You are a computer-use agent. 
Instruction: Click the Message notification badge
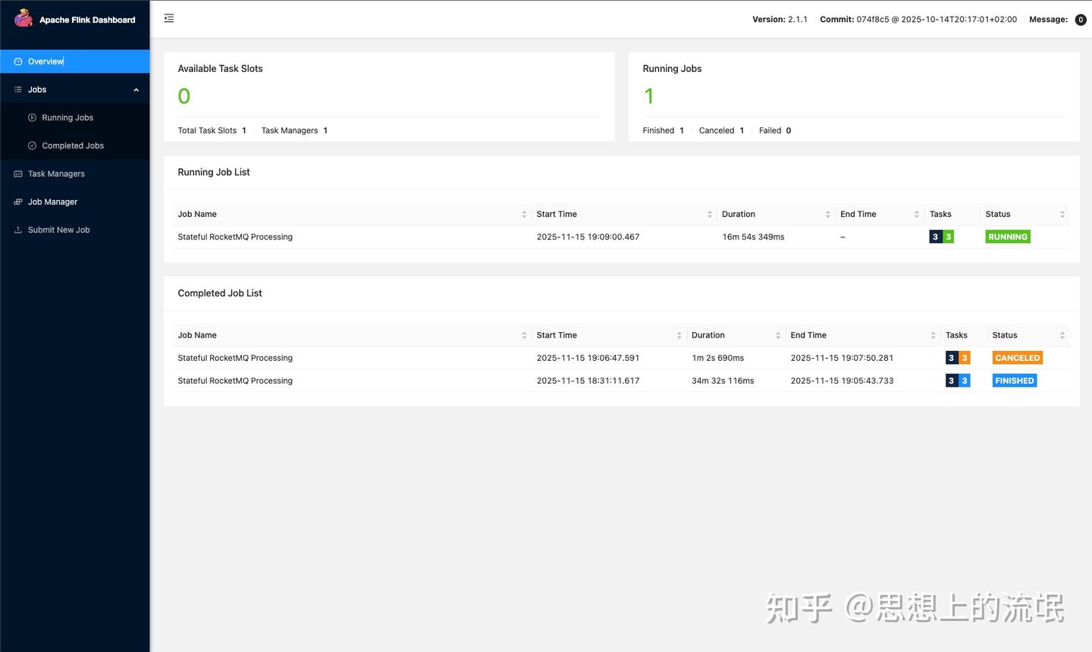click(1080, 20)
